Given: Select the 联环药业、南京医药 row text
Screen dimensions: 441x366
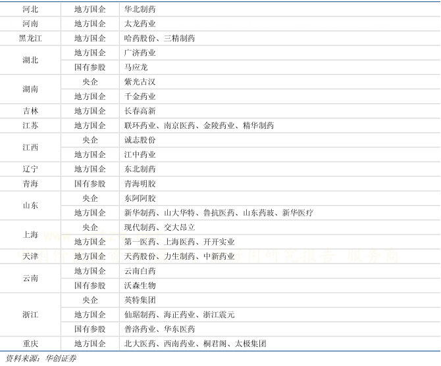Looking at the screenshot, I should (199, 126).
